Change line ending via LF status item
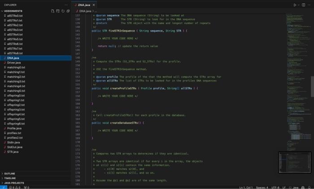The width and height of the screenshot is (314, 189). (284, 187)
